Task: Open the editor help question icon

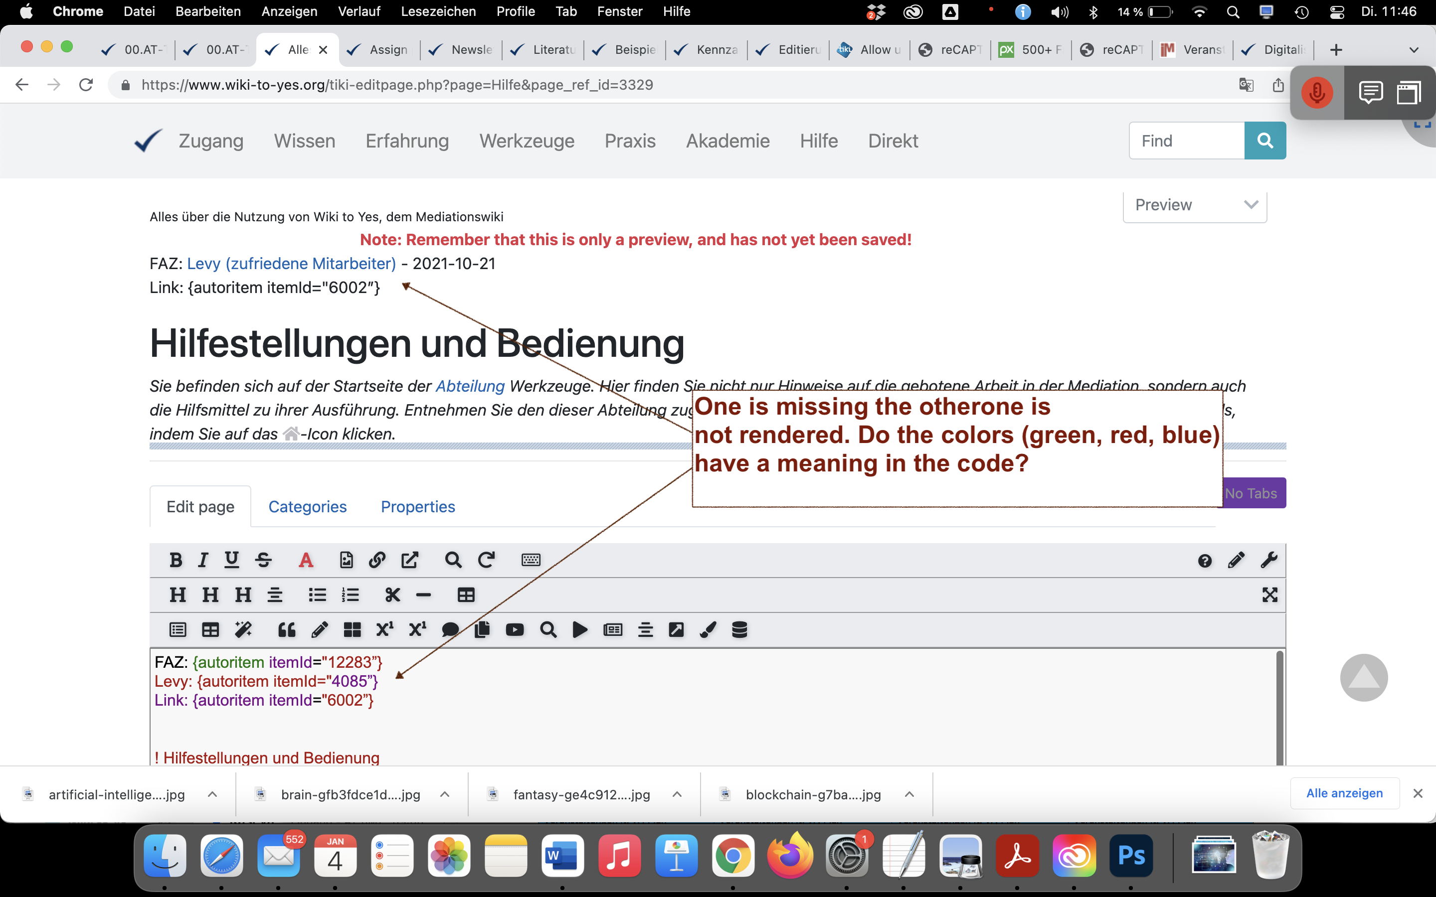Action: pos(1205,561)
